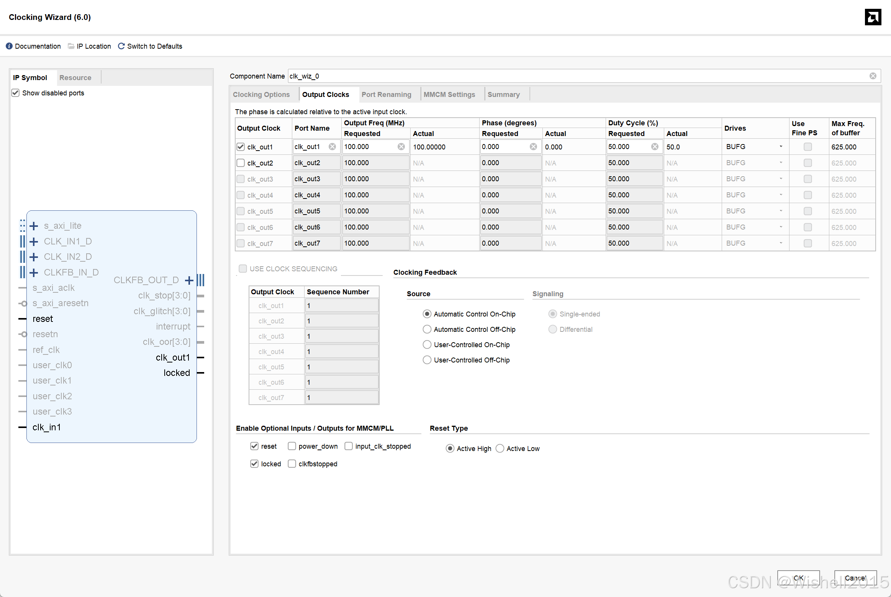Expand the CLKFB_OUT_D port plus icon
This screenshot has width=891, height=597.
189,280
